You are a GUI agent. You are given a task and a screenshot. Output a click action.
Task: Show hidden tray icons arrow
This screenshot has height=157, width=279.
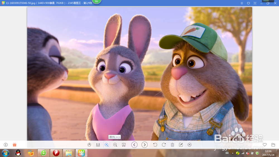(233, 153)
